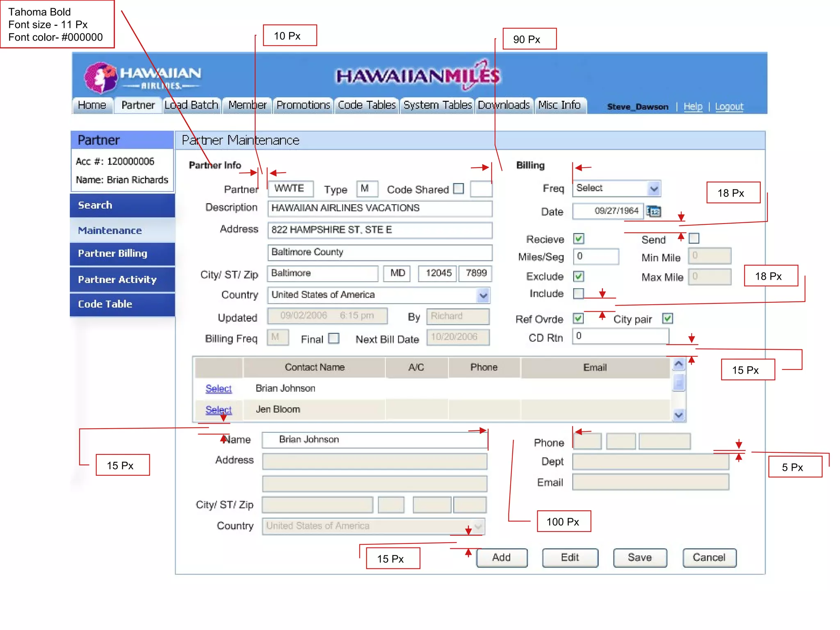840x630 pixels.
Task: Open the Freq Select dropdown
Action: coord(653,189)
